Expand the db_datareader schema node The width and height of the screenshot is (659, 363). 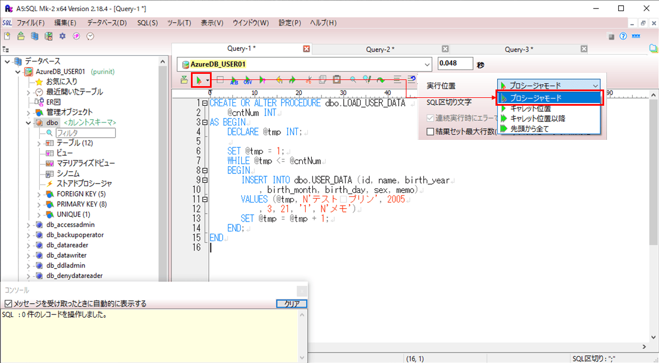click(x=28, y=246)
